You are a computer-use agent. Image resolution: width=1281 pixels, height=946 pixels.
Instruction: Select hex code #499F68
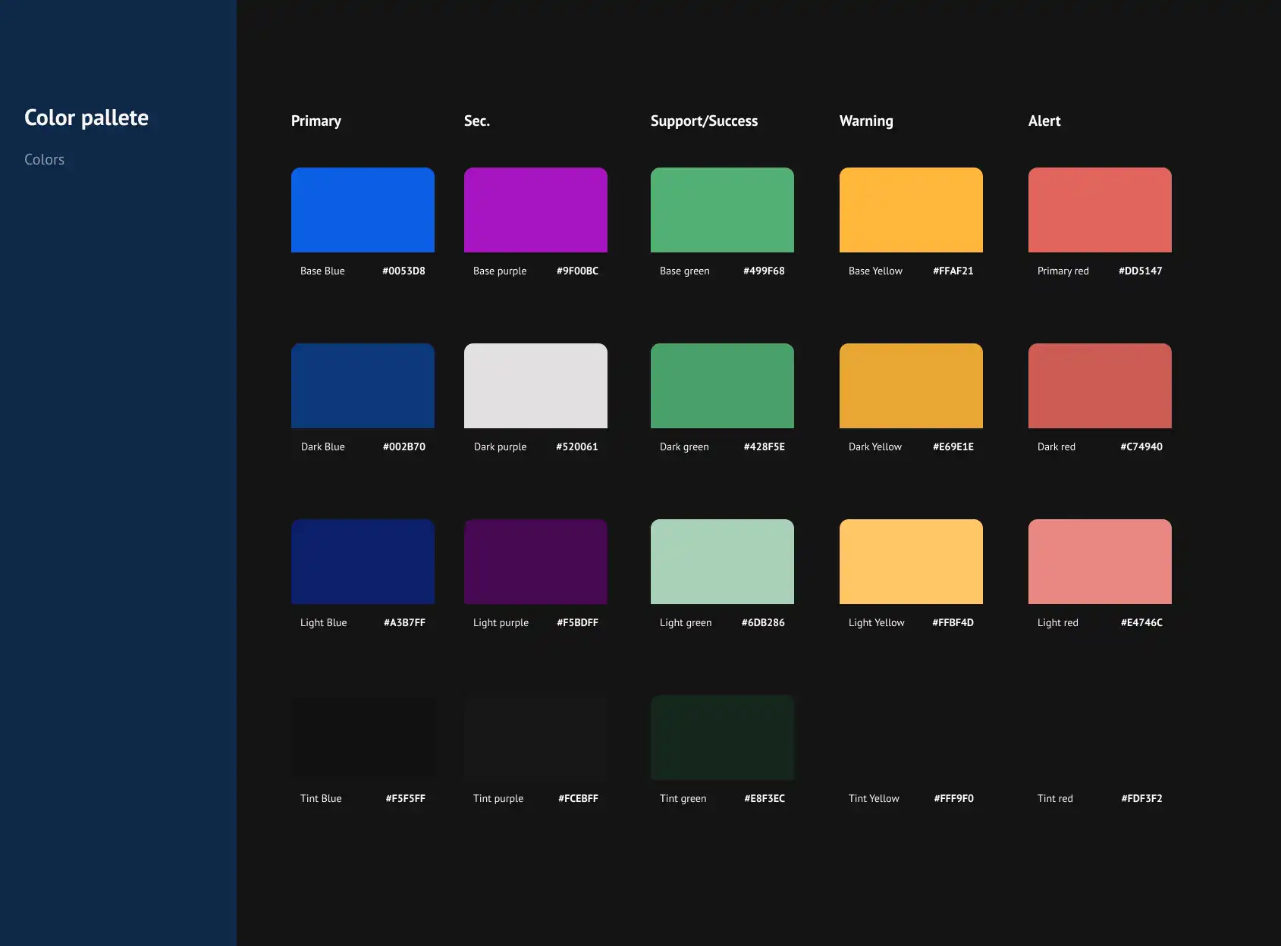point(764,271)
